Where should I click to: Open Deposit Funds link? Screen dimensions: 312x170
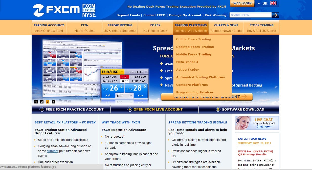(128, 15)
